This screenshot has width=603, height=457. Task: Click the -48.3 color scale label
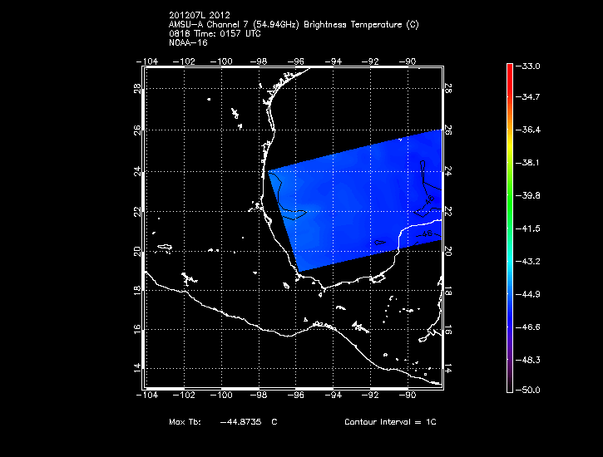click(527, 360)
